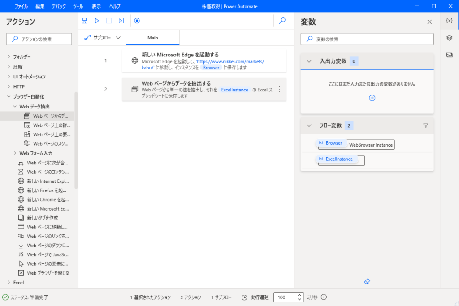Expand the HTTP action group

pos(9,86)
